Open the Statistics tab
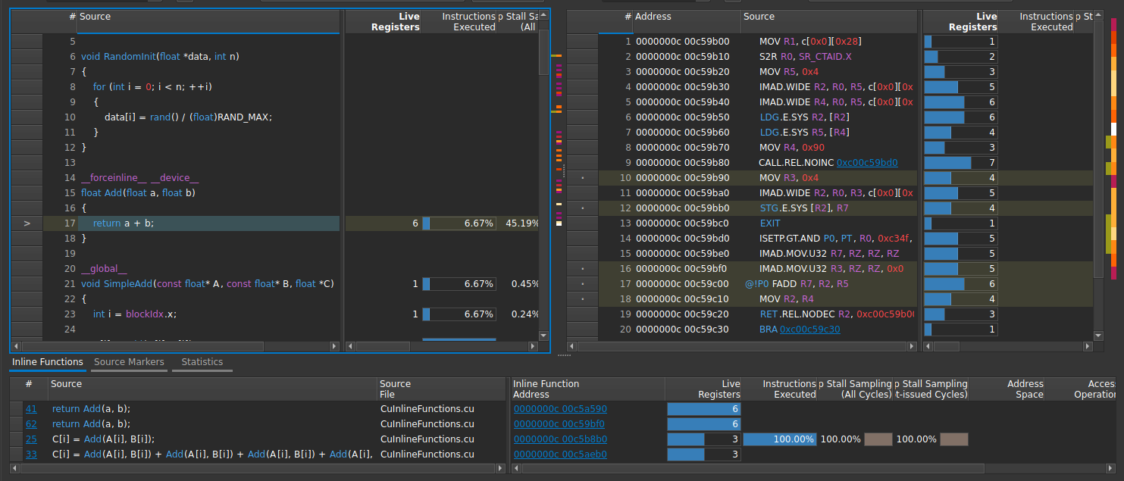 point(202,362)
